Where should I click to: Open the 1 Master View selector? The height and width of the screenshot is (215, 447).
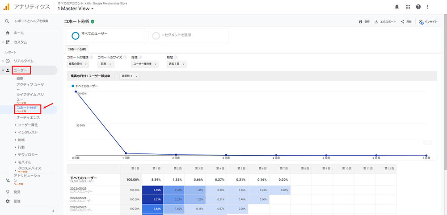click(x=76, y=9)
